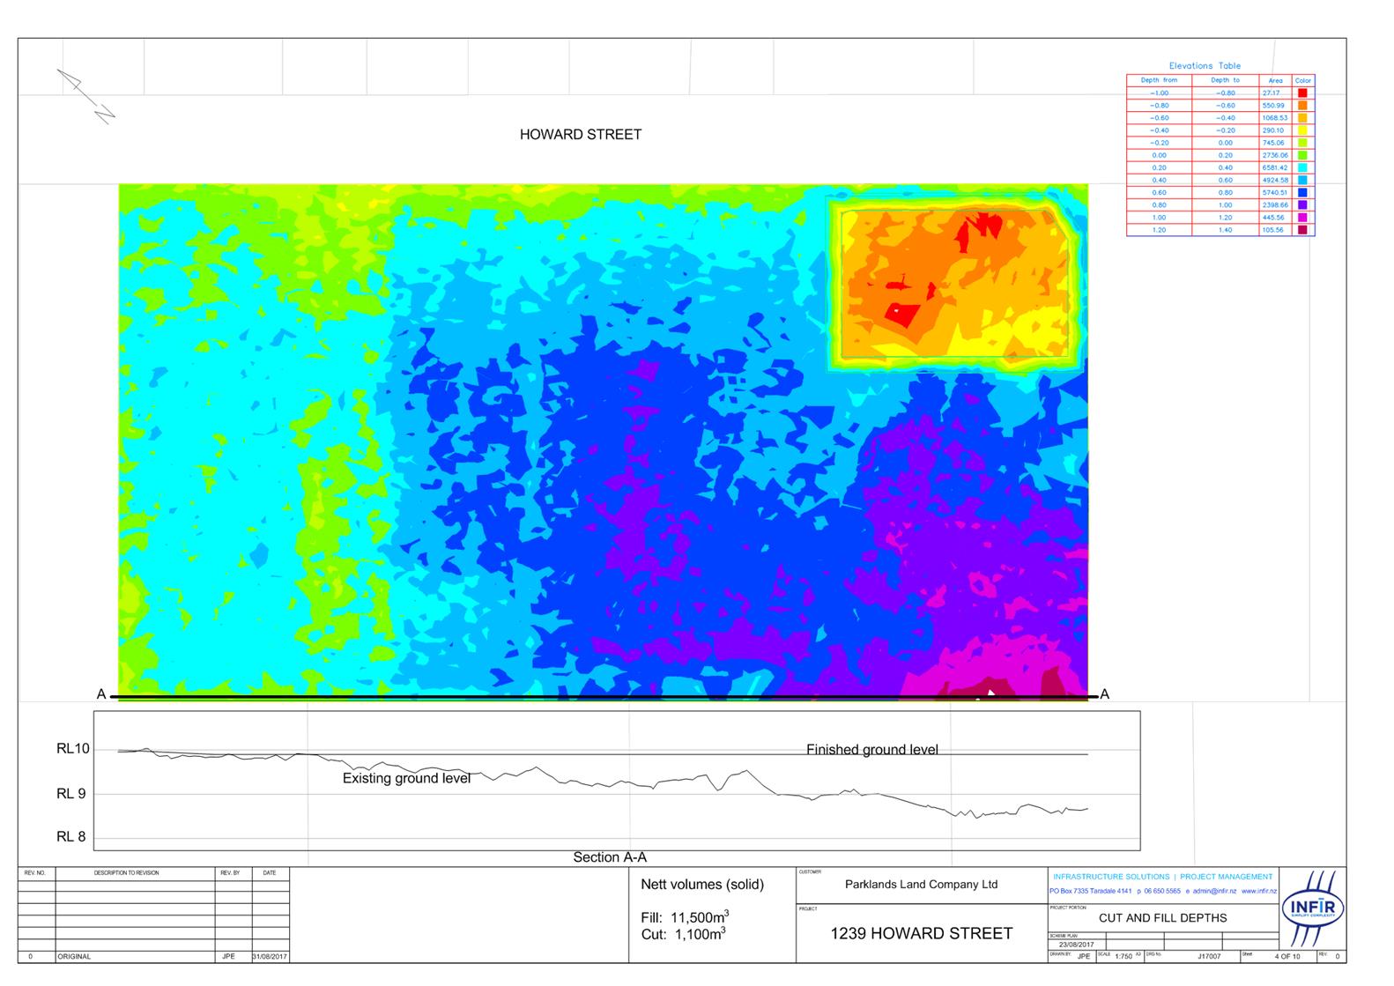Image resolution: width=1394 pixels, height=986 pixels.
Task: Click the 'REV. BY' column header
Action: click(x=230, y=873)
